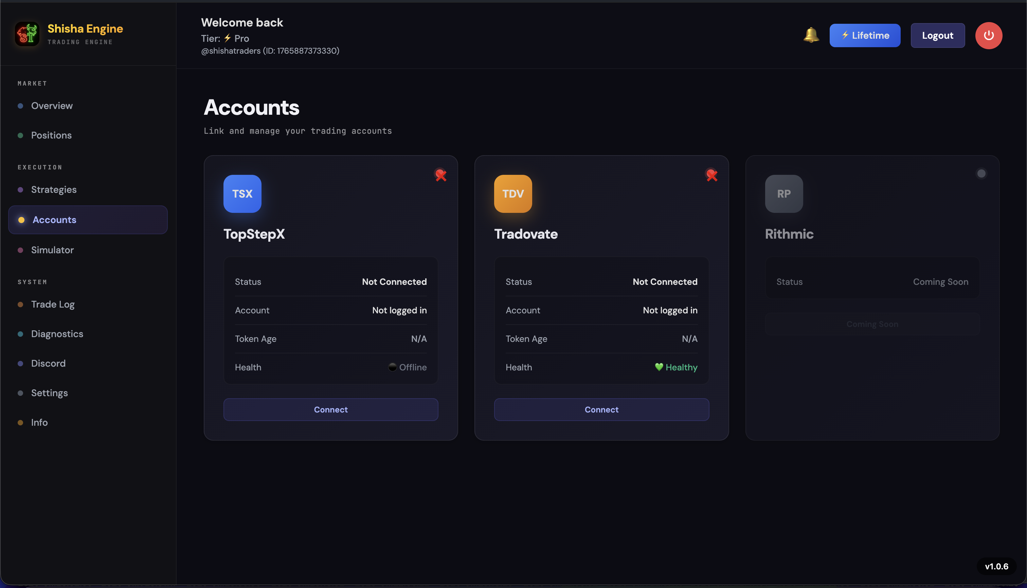Click the RP icon on the Rithmic card

click(783, 194)
